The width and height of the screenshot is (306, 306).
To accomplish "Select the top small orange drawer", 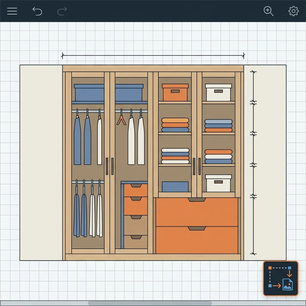I will (x=136, y=190).
